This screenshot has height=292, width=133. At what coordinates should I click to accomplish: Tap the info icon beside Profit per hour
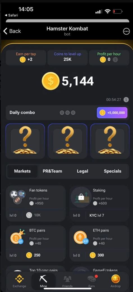(115, 60)
